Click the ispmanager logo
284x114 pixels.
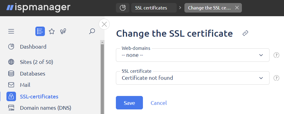coord(38,8)
